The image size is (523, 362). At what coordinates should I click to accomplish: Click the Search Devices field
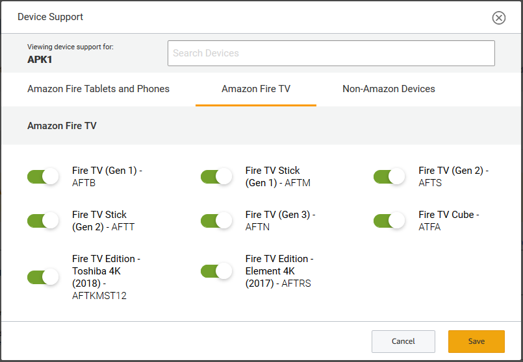point(331,53)
